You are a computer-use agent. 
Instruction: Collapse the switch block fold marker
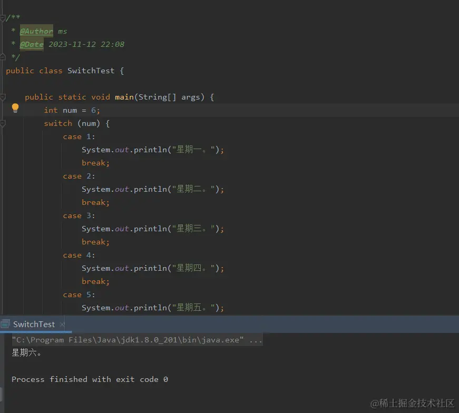(x=3, y=123)
